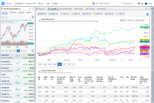Open the Chứng khoán search type dropdown
154x103 pixels.
[x=128, y=4]
